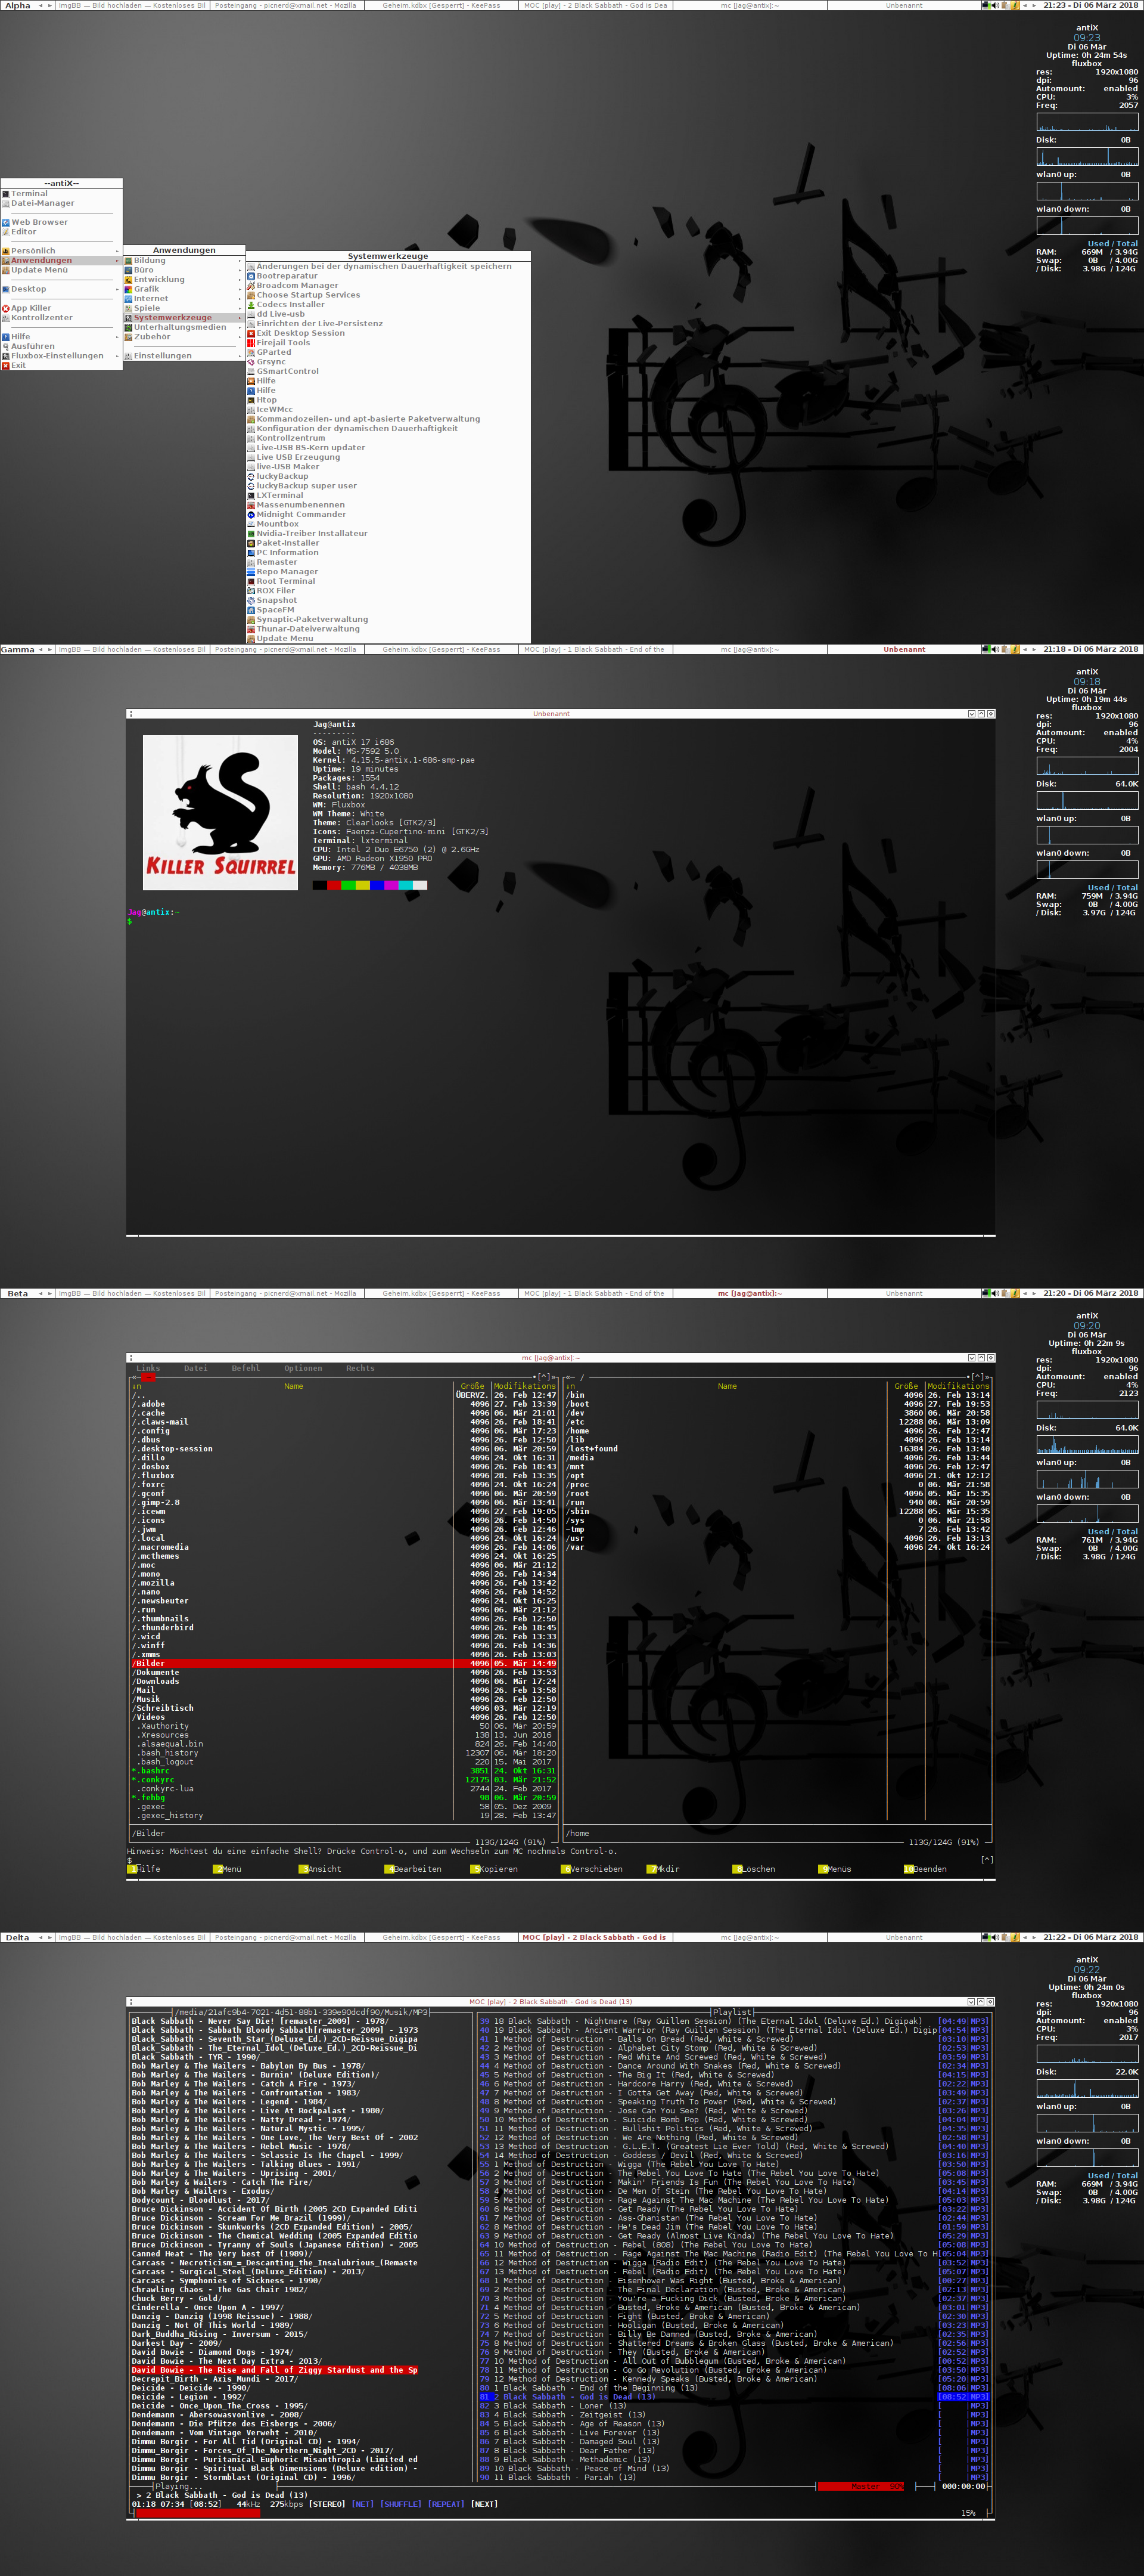The image size is (1144, 2576).
Task: Open the Datei menu in mc
Action: (x=196, y=1368)
